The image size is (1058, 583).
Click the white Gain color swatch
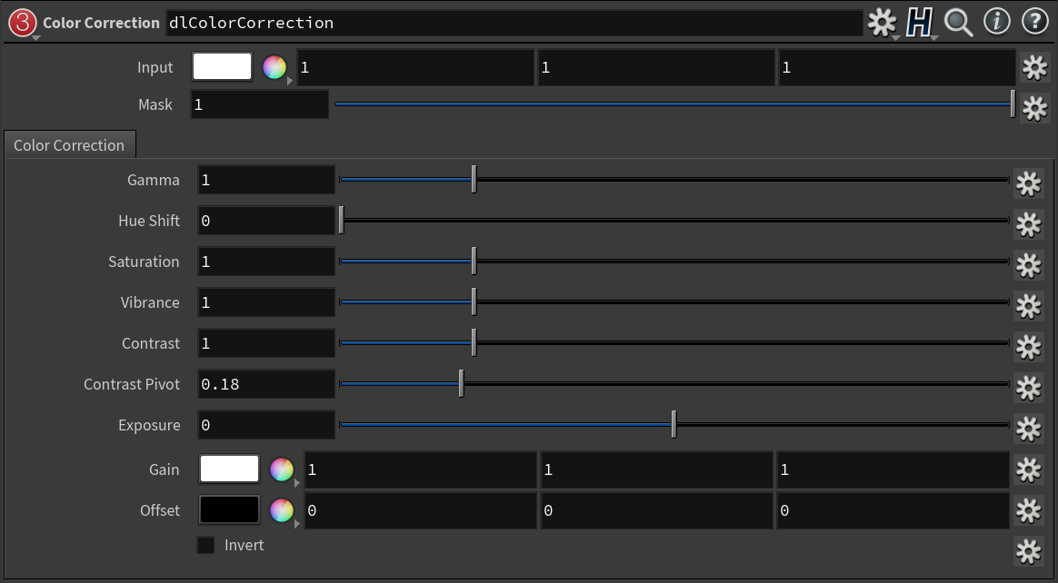[x=229, y=469]
